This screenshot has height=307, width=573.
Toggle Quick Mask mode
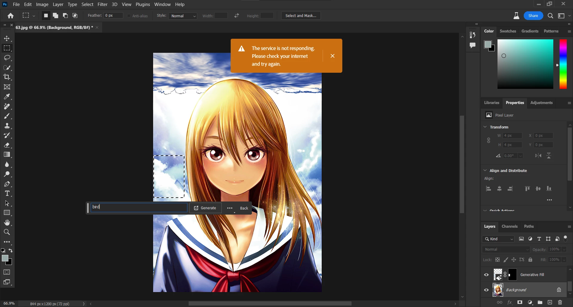pos(7,272)
